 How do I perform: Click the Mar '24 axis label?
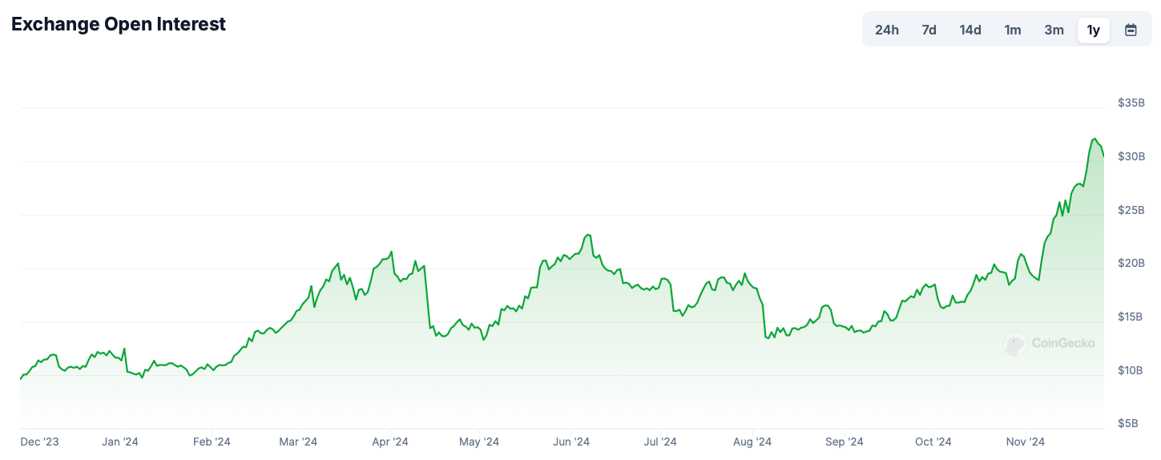click(299, 442)
